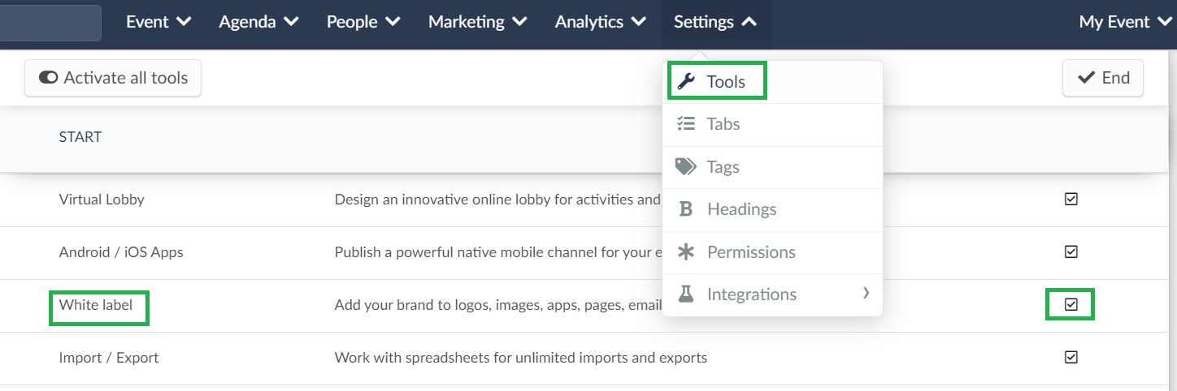Click the description 'Add your brand to logos'
Screen dimensions: 1177x391
[497, 305]
